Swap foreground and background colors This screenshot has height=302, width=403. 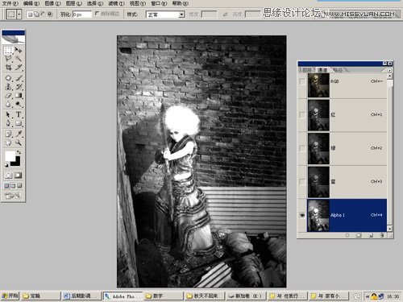click(19, 152)
